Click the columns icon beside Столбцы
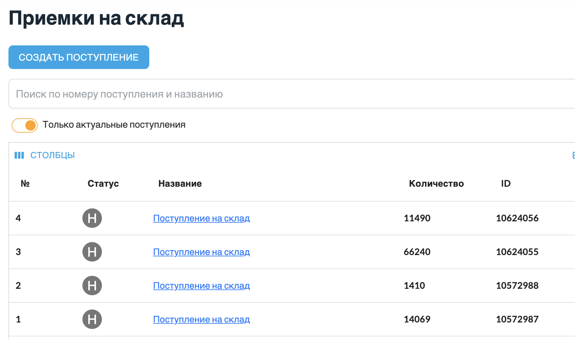 click(19, 155)
